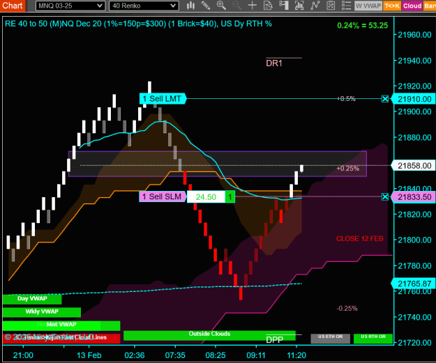Select the drawing tools pencil icon

point(206,6)
